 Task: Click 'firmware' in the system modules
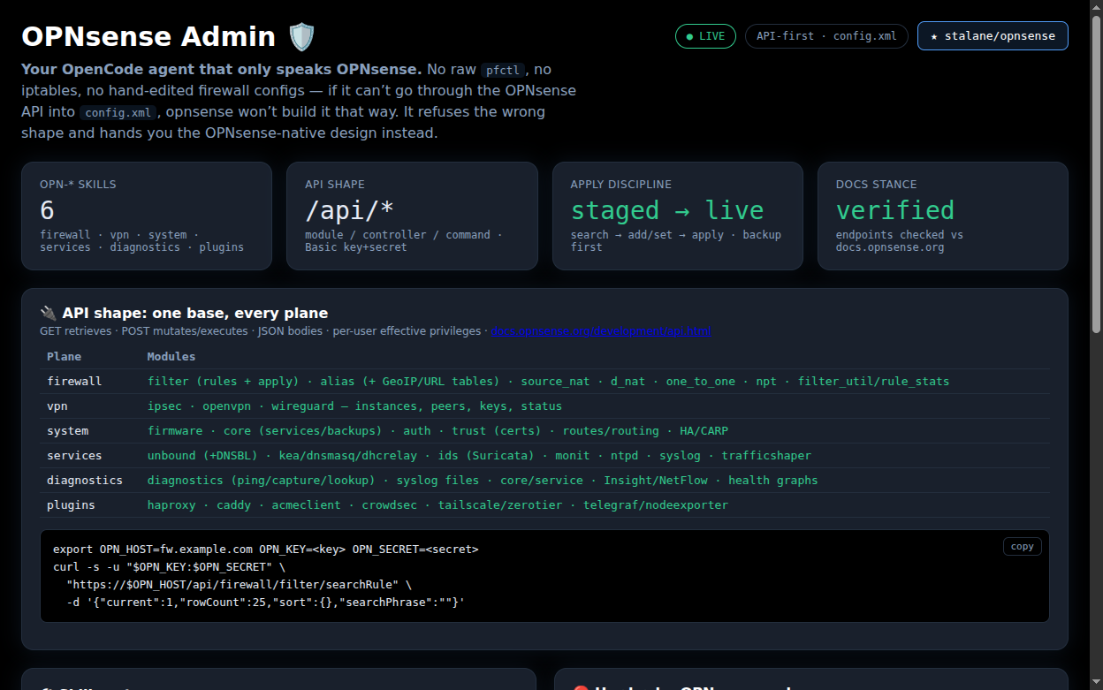175,430
